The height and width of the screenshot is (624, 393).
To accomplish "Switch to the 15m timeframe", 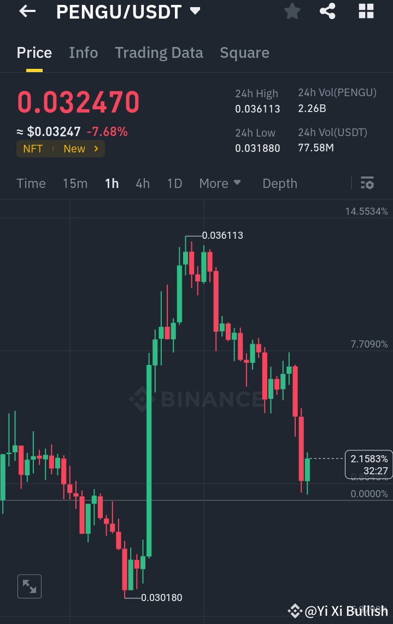I will pyautogui.click(x=75, y=183).
